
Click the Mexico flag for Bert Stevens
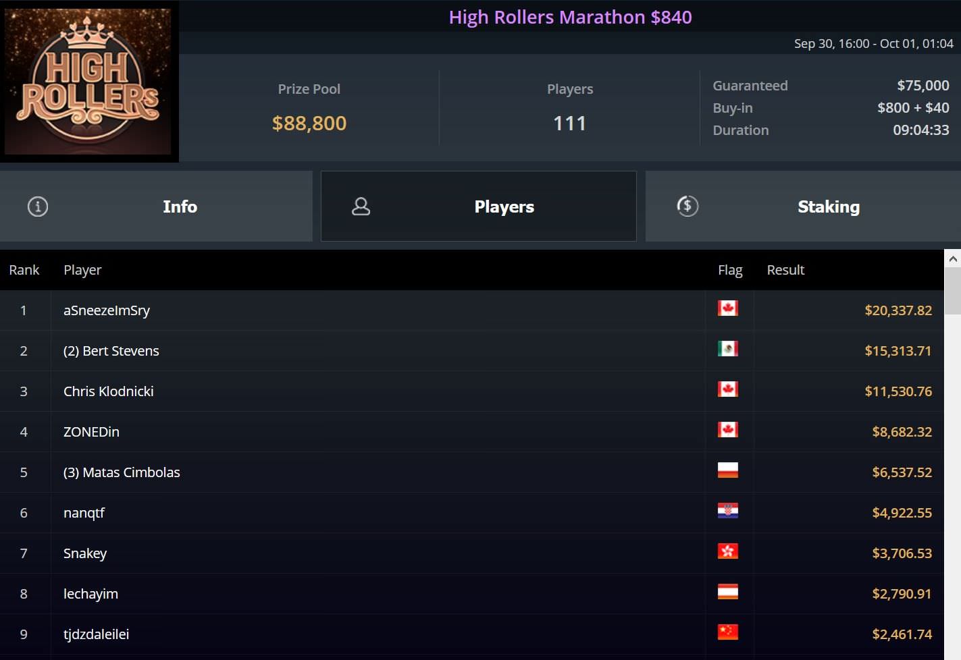click(727, 349)
